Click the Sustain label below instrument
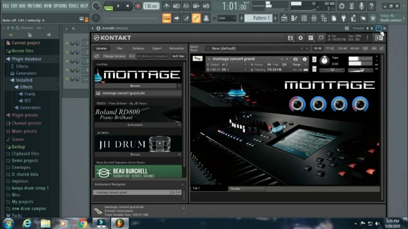The image size is (408, 229). 236,189
